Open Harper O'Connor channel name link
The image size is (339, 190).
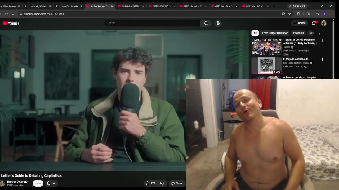pyautogui.click(x=18, y=182)
